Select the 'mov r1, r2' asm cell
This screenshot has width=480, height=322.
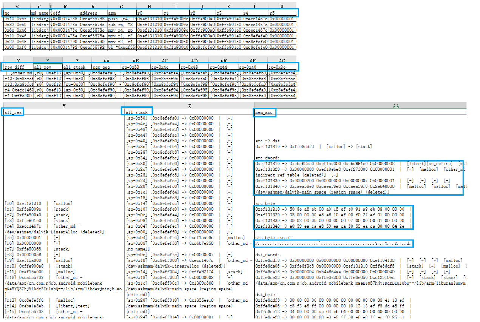pos(122,35)
